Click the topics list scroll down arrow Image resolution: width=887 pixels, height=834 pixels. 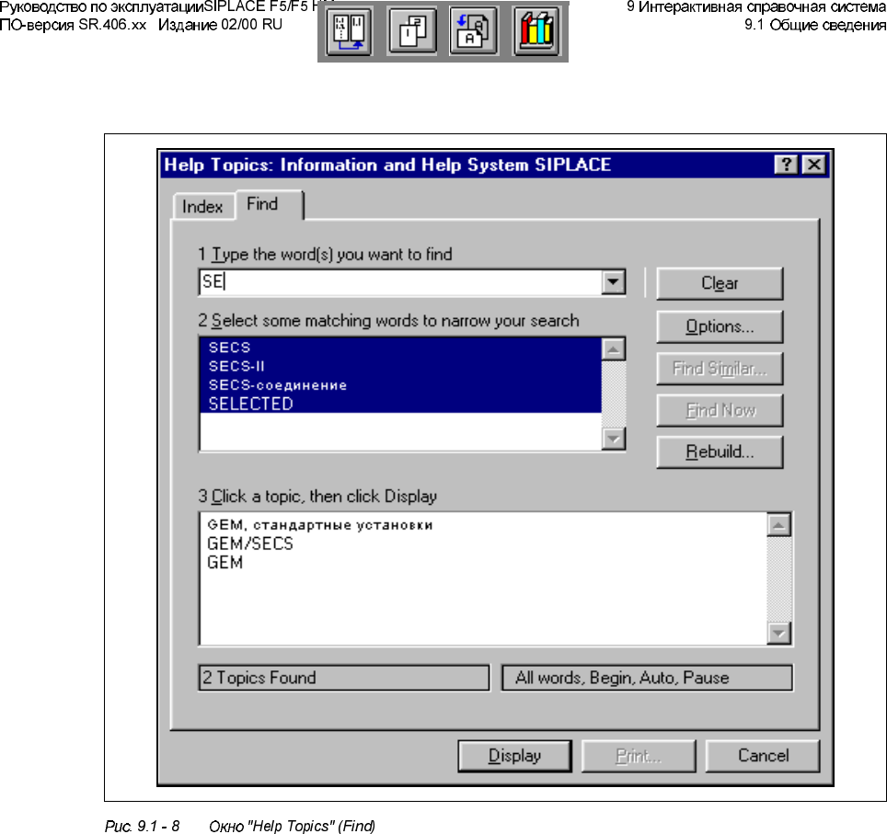point(779,633)
